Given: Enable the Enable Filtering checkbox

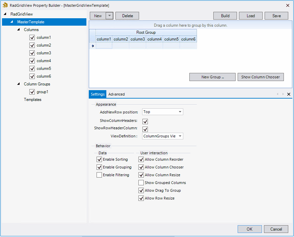Looking at the screenshot, I should coord(99,175).
